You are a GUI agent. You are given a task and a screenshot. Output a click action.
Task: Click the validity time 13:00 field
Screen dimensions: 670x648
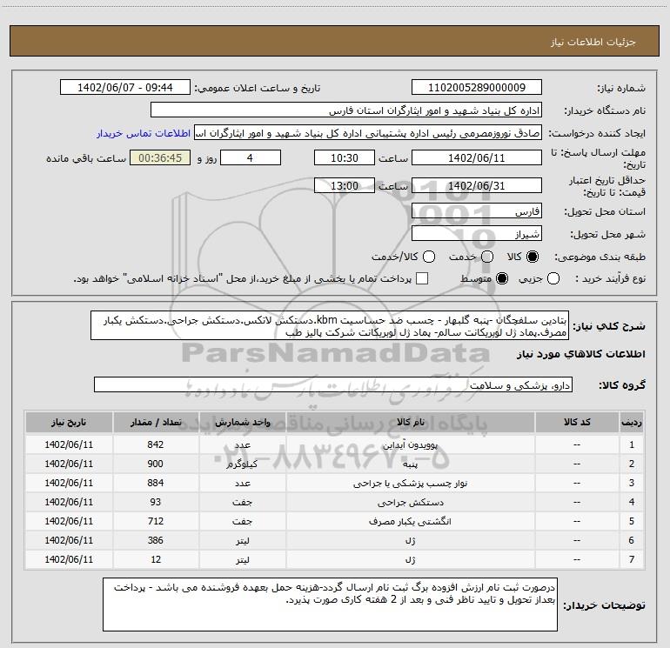pos(345,185)
